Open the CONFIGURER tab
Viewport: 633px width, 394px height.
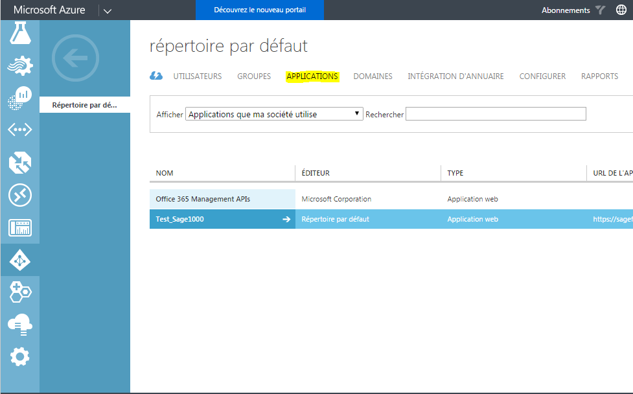542,76
